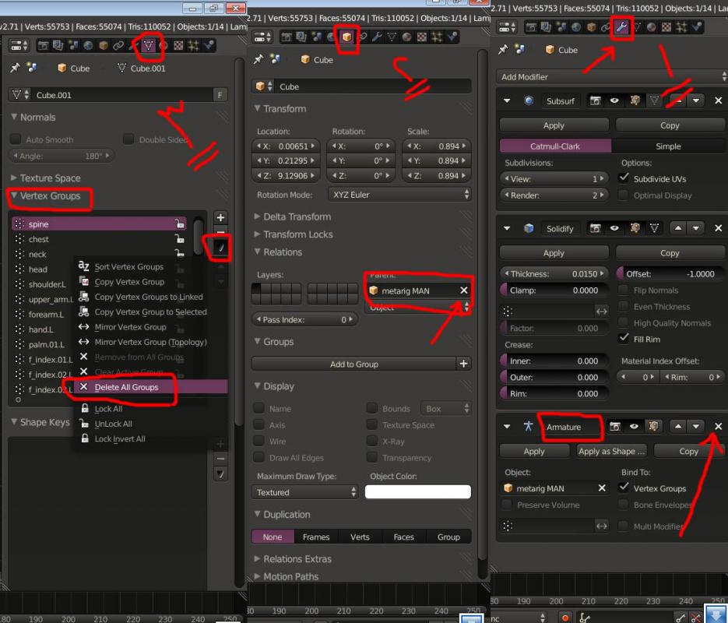Viewport: 728px width, 623px height.
Task: Collapse the Subsurf modifier panel
Action: pos(507,100)
